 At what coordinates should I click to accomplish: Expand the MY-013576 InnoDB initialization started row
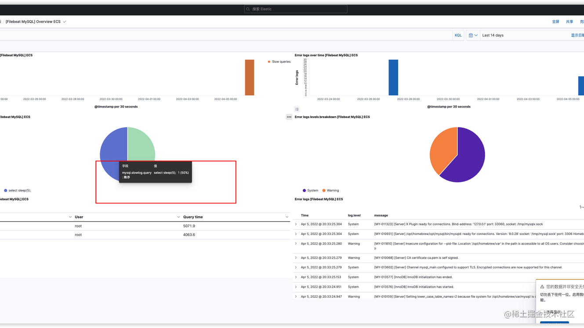coord(296,287)
